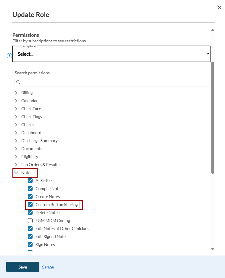Click the info icon beside Subscription

(9, 56)
